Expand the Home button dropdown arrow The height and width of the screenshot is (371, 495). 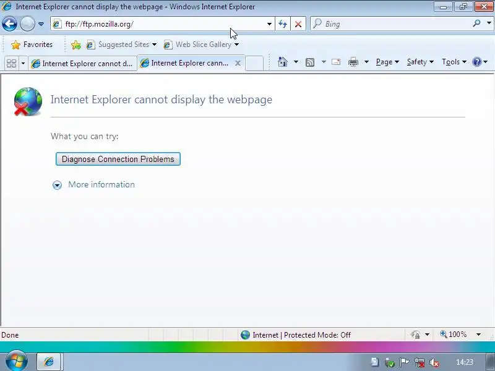(296, 62)
